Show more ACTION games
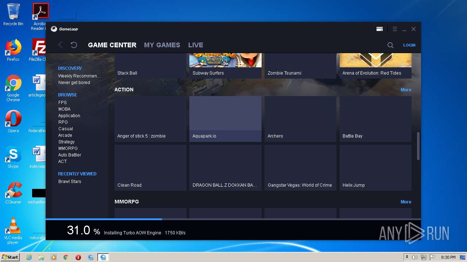Screen dimensions: 467x262 point(406,90)
